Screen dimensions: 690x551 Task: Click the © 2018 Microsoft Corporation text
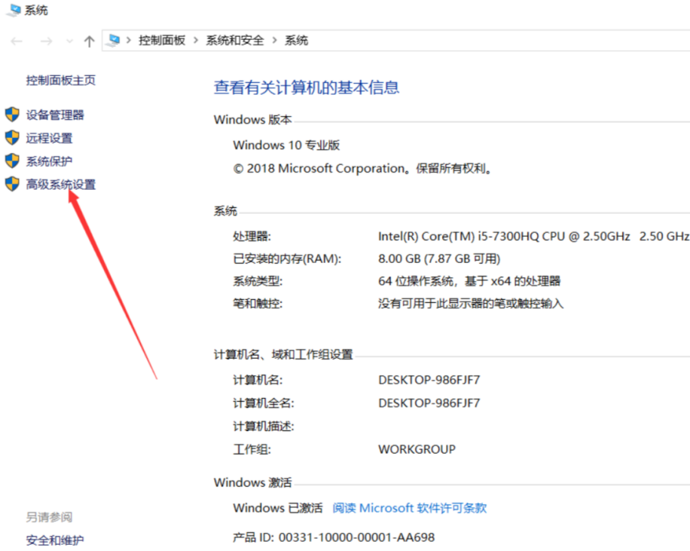[x=362, y=168]
